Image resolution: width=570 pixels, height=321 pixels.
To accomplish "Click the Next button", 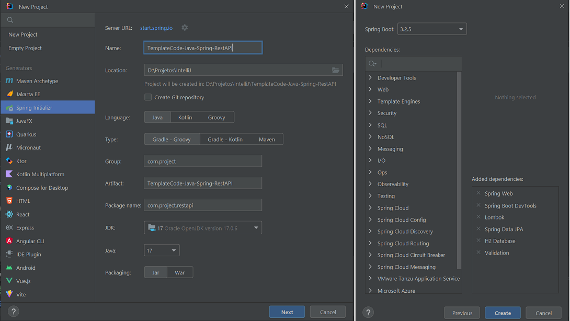I will (x=287, y=312).
